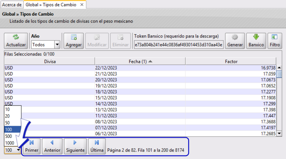Jump to last page with Última
The height and width of the screenshot is (159, 286).
pos(97,146)
